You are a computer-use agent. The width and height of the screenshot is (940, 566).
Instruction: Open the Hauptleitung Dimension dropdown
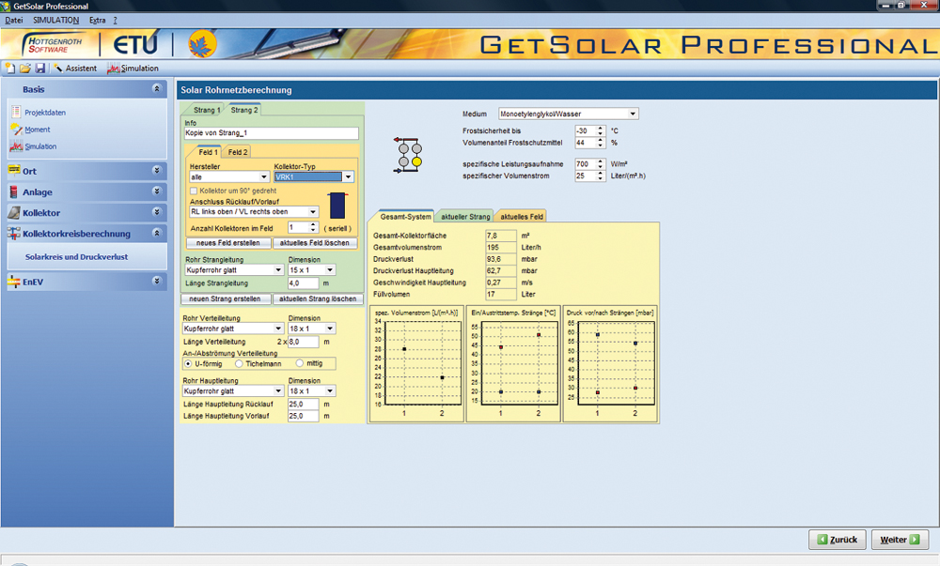330,391
